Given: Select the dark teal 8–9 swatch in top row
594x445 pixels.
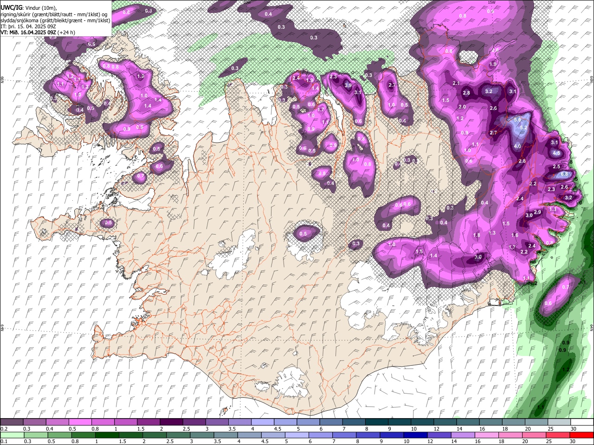Looking at the screenshot, I should 377,422.
